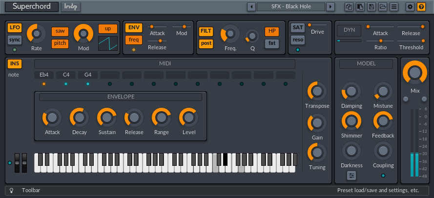This screenshot has height=198, width=434.
Task: Open the HP filter type selector
Action: pyautogui.click(x=272, y=31)
